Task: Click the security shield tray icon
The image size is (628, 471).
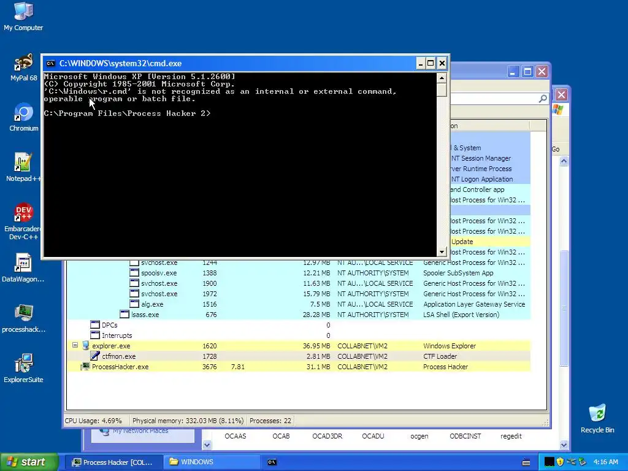Action: 560,462
